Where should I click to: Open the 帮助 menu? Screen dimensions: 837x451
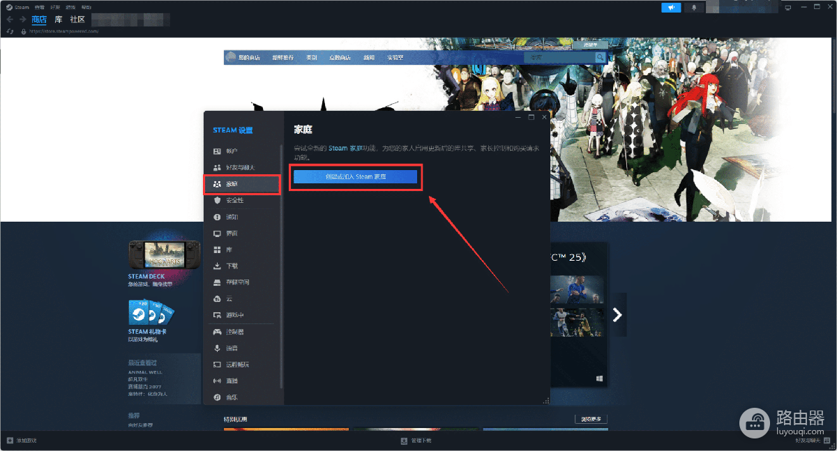point(86,7)
